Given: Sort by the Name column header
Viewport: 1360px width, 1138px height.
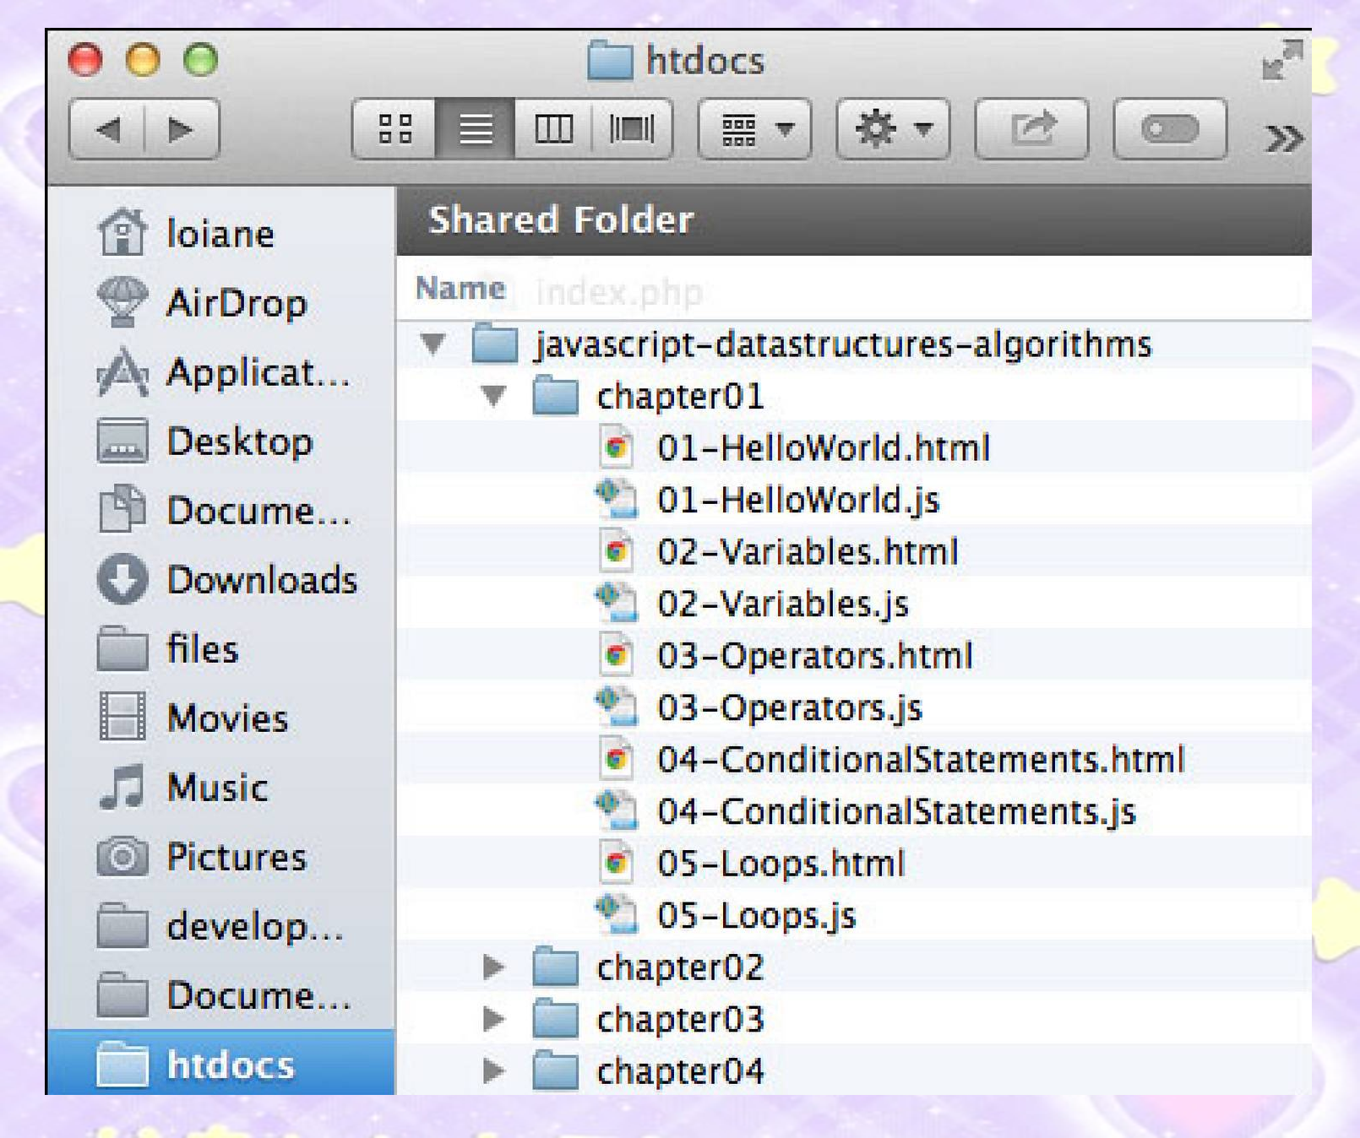Looking at the screenshot, I should point(460,288).
